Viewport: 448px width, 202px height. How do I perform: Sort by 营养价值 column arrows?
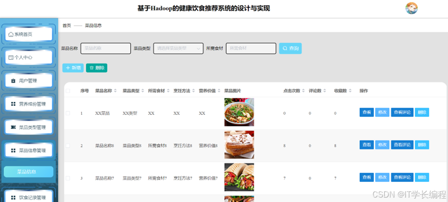[x=219, y=91]
